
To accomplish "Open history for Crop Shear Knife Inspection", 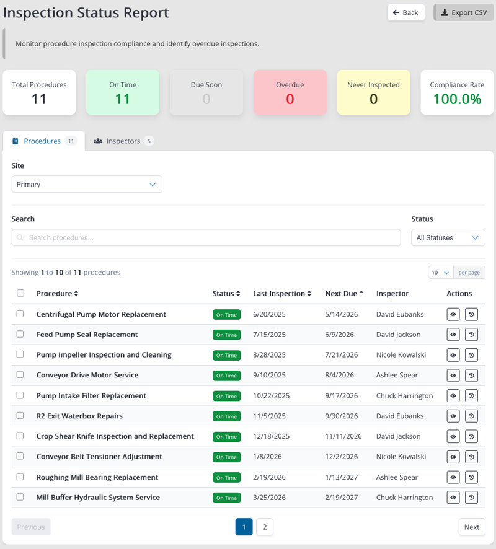I will point(471,436).
